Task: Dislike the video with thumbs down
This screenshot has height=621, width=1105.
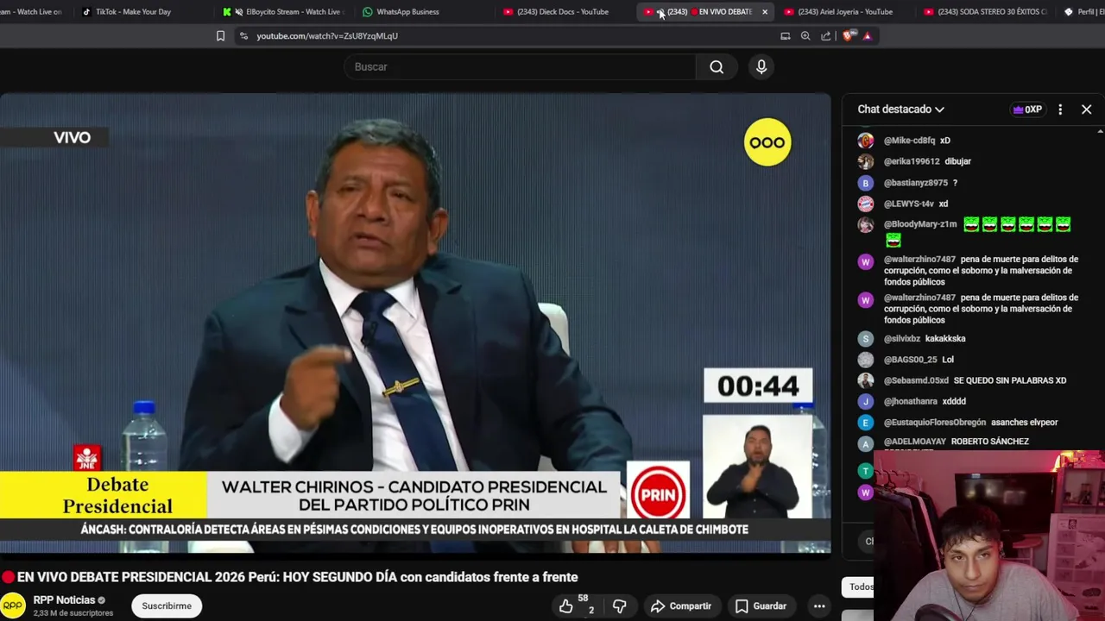Action: [x=619, y=606]
